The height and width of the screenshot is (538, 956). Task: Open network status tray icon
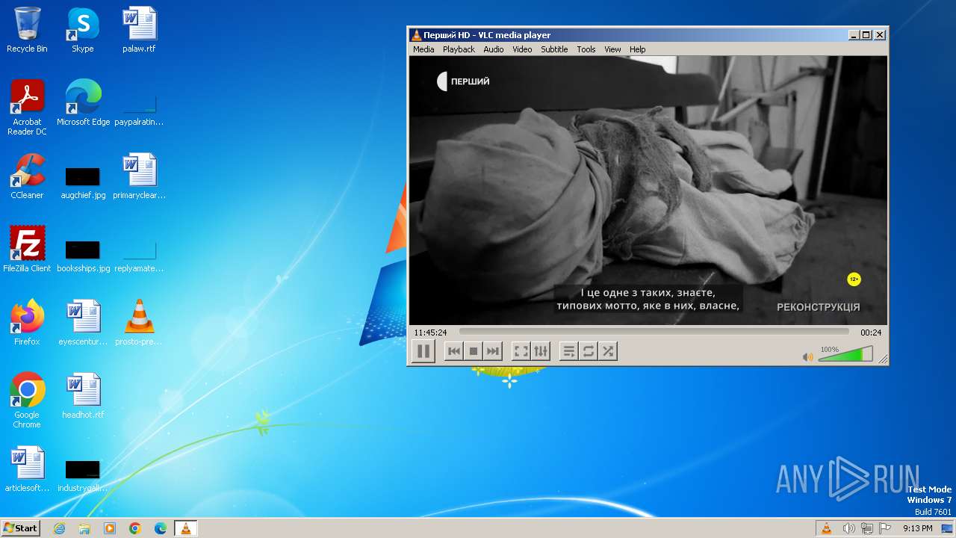coord(867,528)
